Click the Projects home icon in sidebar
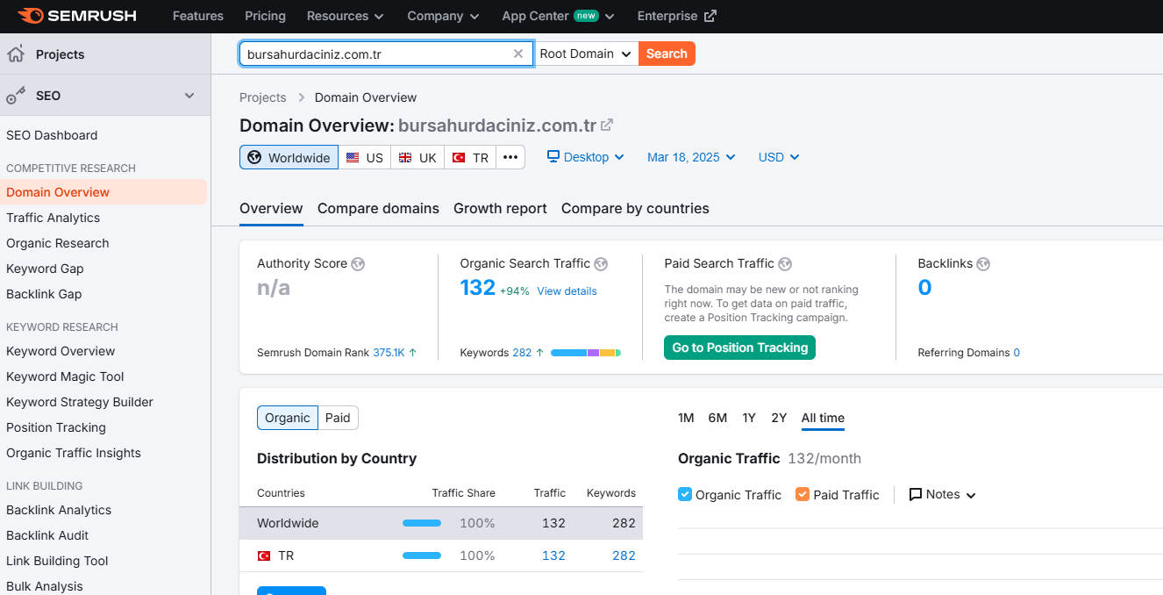This screenshot has width=1163, height=595. [x=16, y=54]
